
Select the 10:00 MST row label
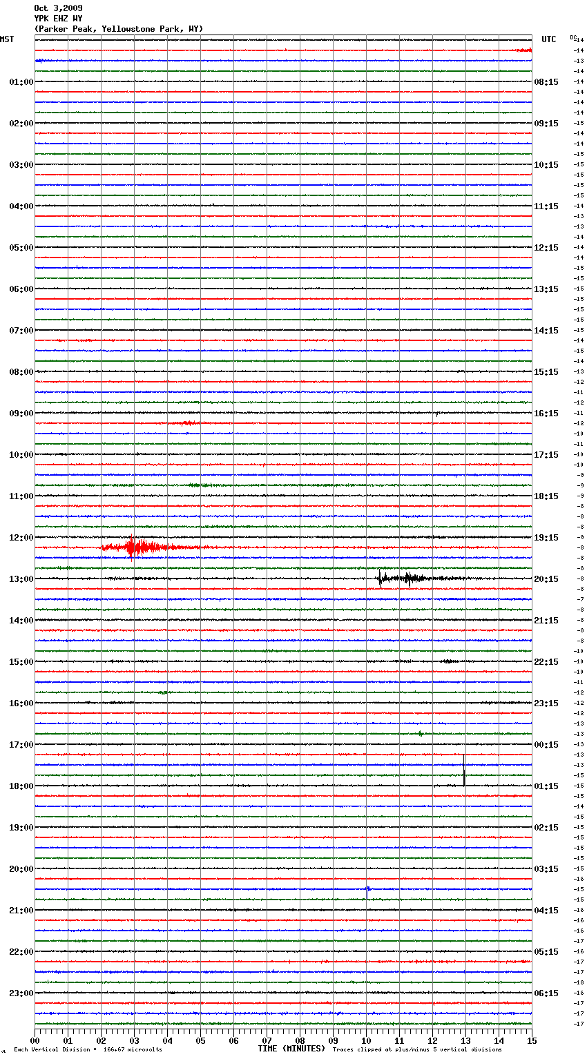(21, 455)
